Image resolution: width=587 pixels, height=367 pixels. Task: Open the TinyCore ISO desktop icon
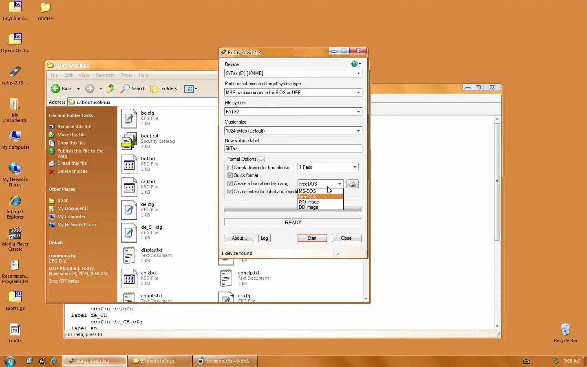click(15, 11)
